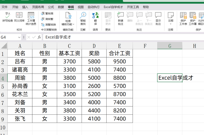Expand the Name Box dropdown arrow
The height and width of the screenshot is (135, 204).
19,37
